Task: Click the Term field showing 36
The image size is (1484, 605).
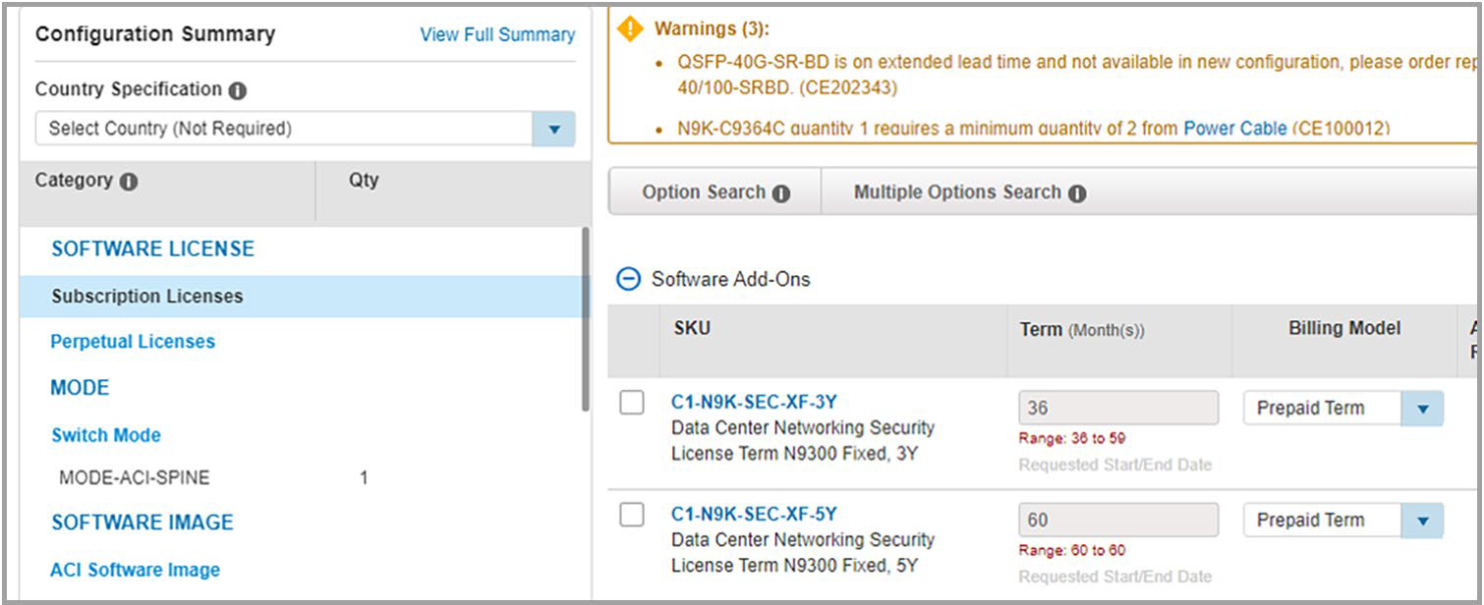Action: pos(1117,408)
